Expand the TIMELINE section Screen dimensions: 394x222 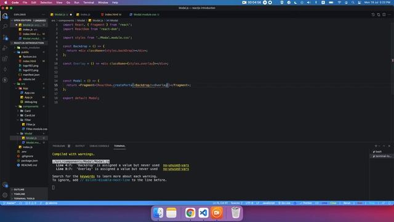point(29,194)
